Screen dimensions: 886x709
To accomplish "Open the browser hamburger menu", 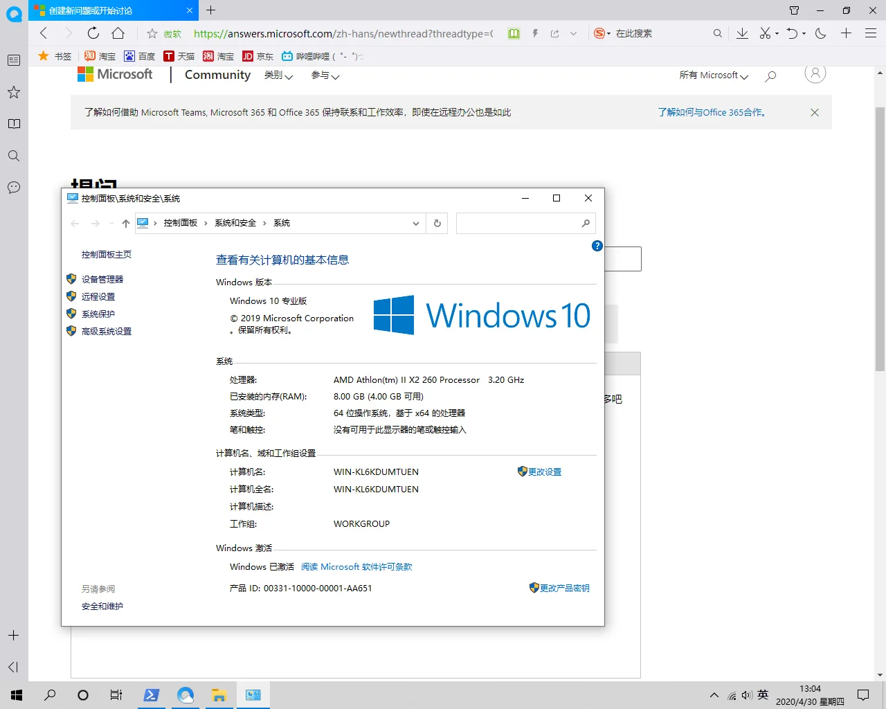I will [x=870, y=33].
